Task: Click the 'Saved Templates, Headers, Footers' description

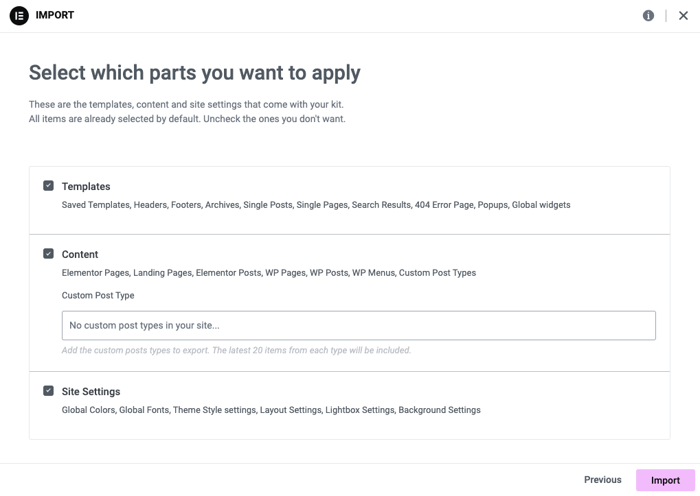Action: (x=316, y=204)
